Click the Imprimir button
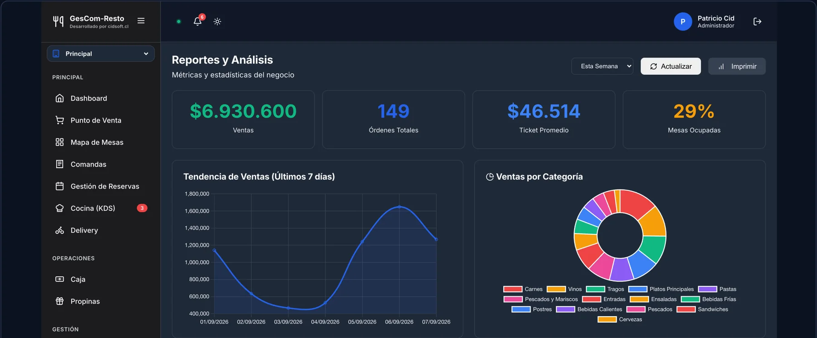The height and width of the screenshot is (338, 817). pyautogui.click(x=737, y=66)
